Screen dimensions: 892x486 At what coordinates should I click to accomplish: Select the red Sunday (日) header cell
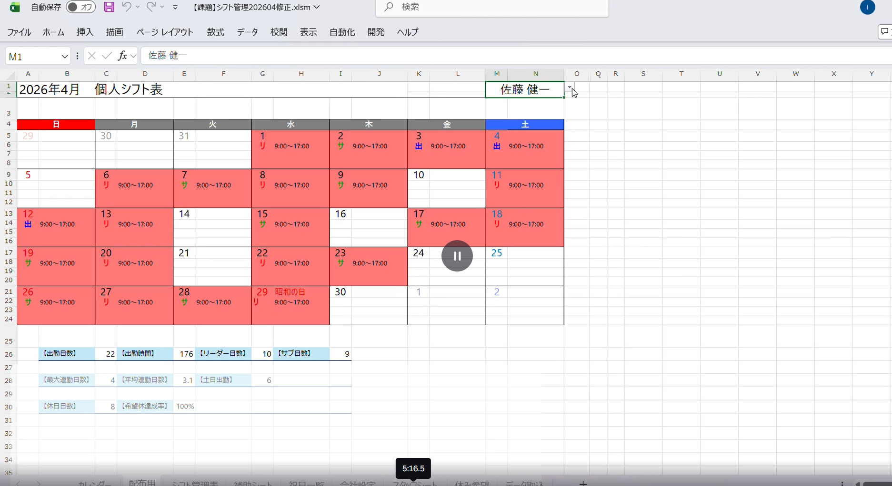(56, 125)
